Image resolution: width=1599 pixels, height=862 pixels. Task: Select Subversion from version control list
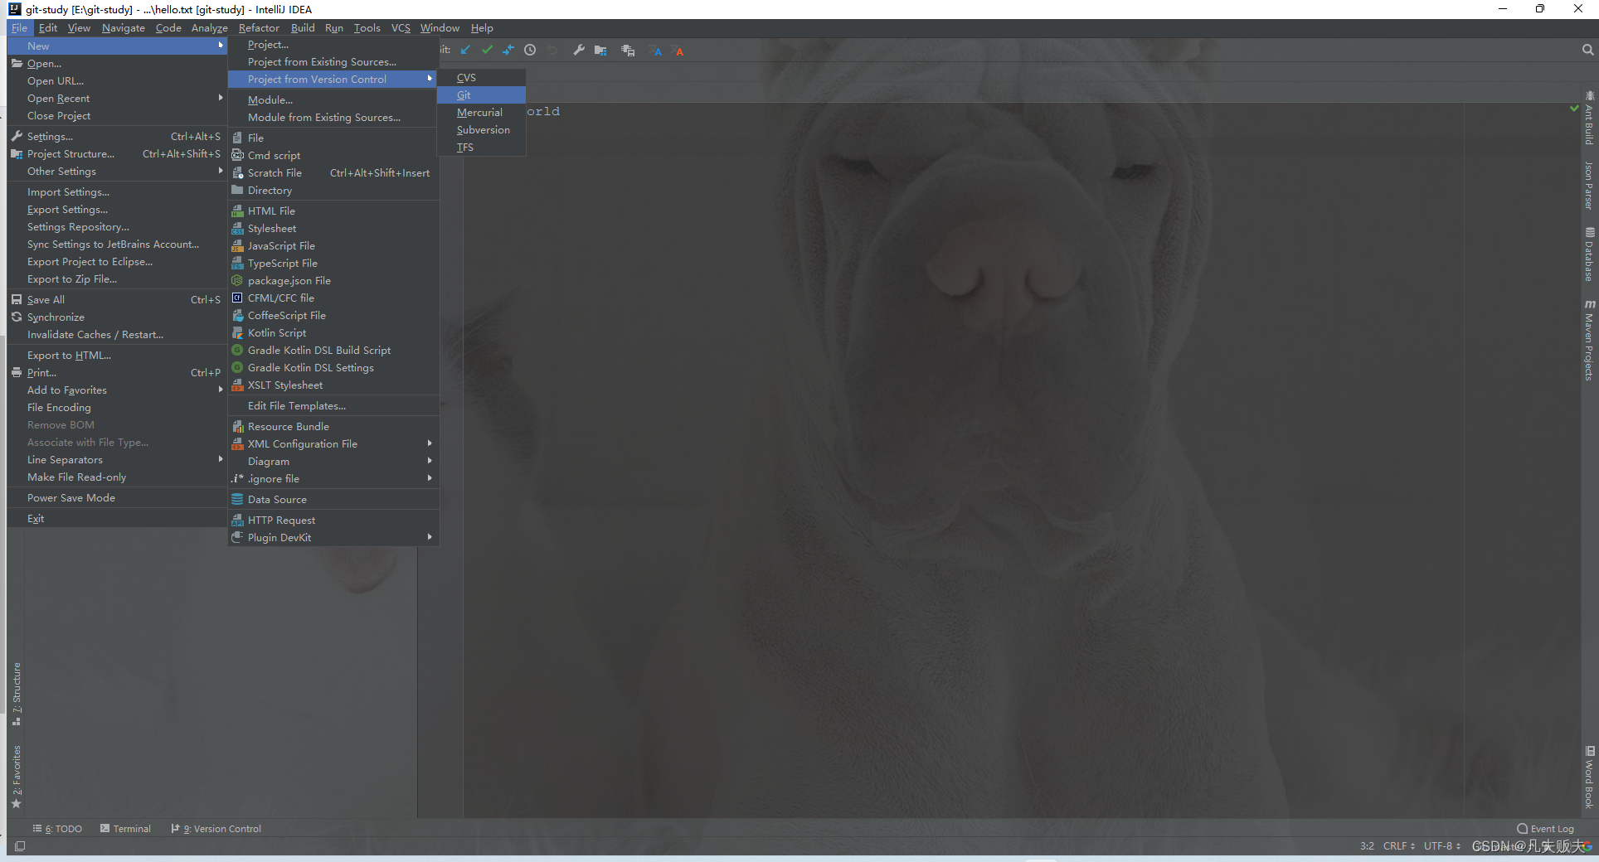[481, 129]
